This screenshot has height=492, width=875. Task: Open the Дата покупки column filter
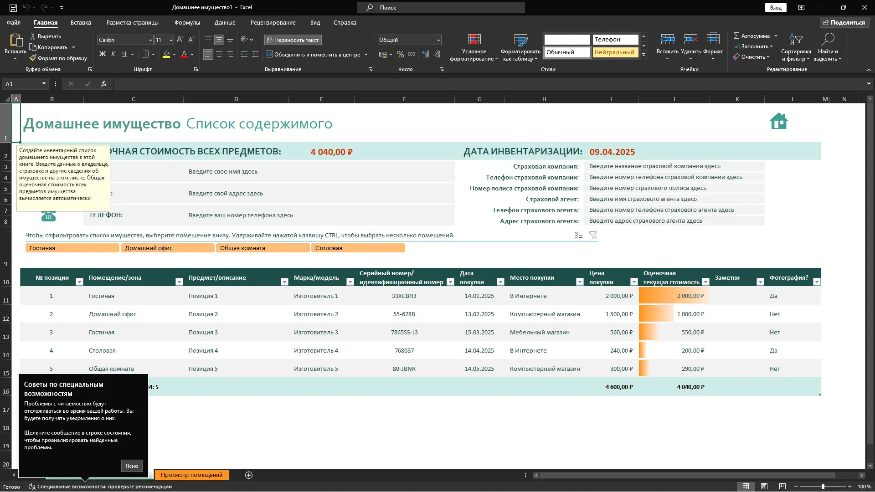(500, 282)
